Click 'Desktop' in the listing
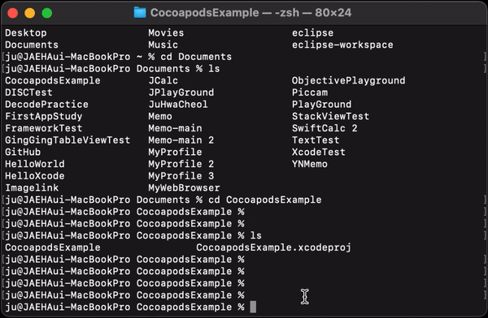488x318 pixels. click(x=26, y=32)
